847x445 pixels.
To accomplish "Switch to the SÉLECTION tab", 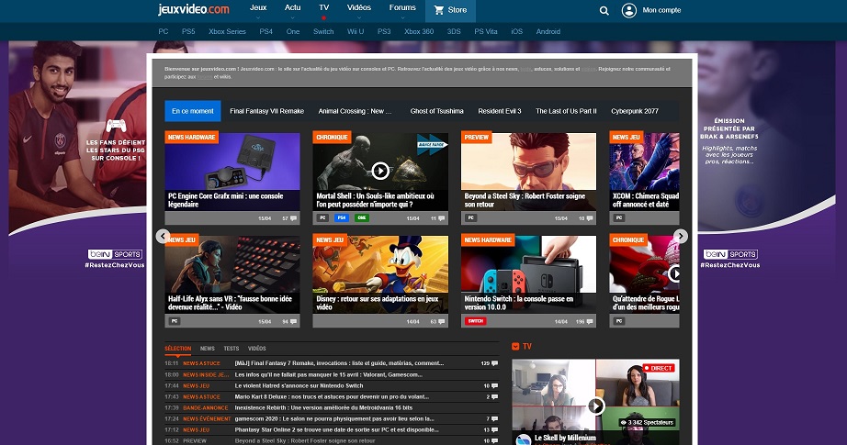I will [177, 349].
